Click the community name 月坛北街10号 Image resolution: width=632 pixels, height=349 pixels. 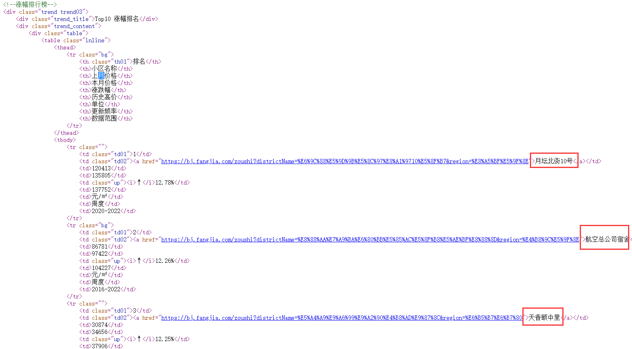click(x=554, y=161)
